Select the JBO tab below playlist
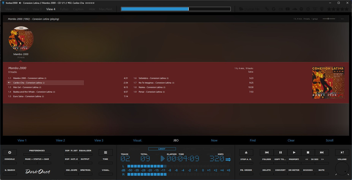 176,140
